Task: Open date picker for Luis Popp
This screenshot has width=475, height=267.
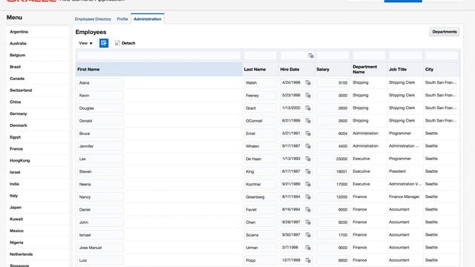Action: point(308,260)
